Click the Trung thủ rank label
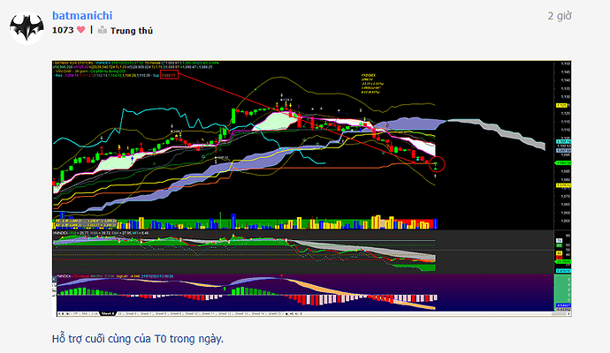Viewport: 610px width, 353px height. [x=132, y=31]
